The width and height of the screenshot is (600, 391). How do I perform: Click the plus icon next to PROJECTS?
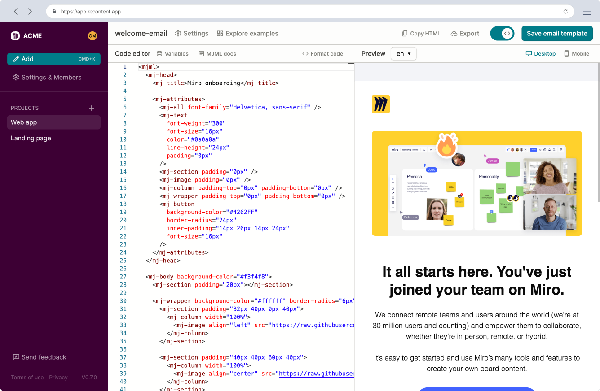[x=92, y=108]
